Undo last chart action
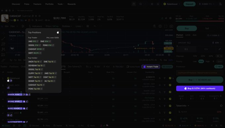The image size is (225, 128). point(95,26)
